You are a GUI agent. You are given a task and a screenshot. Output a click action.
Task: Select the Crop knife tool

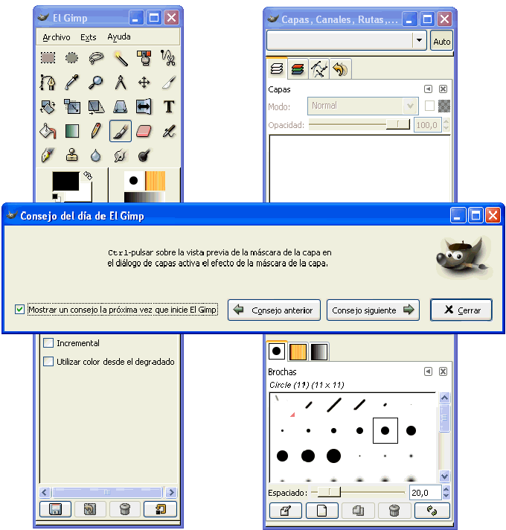click(168, 83)
